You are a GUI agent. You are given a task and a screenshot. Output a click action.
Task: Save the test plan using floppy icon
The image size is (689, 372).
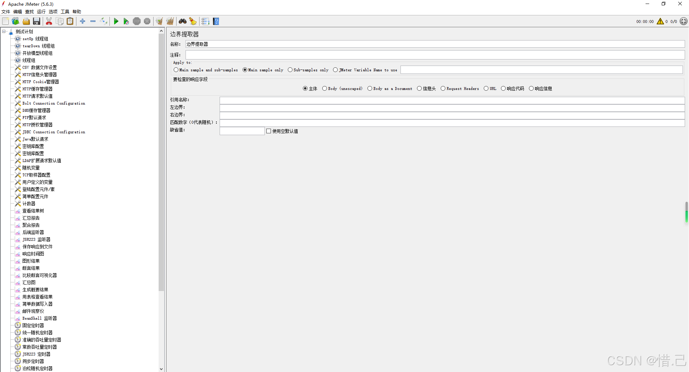coord(37,22)
